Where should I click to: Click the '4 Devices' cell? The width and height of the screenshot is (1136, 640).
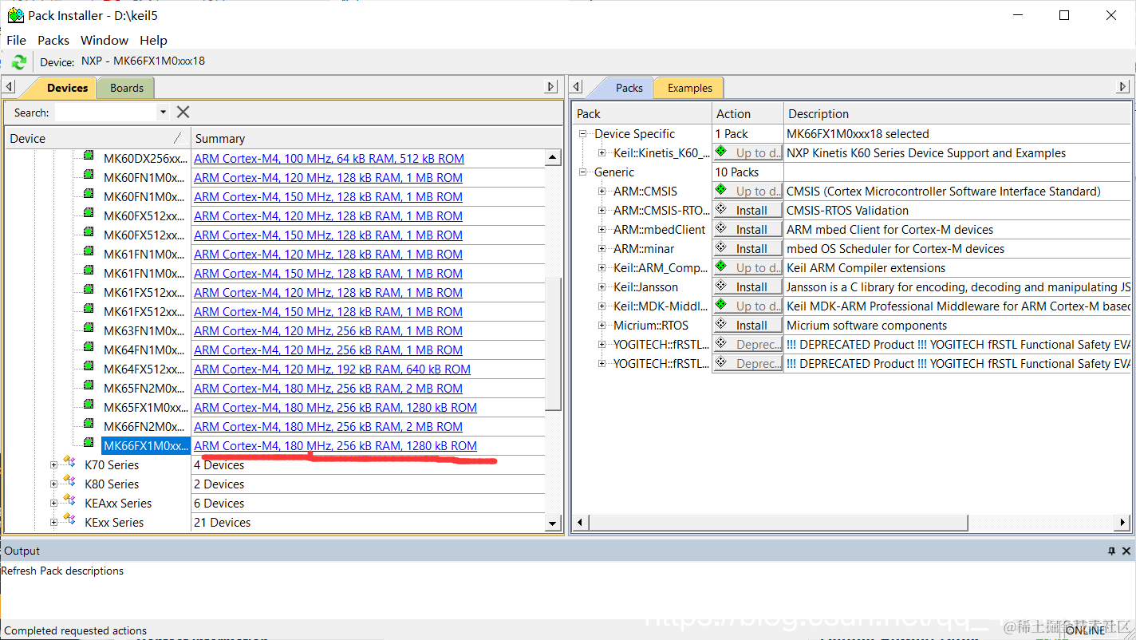point(368,464)
